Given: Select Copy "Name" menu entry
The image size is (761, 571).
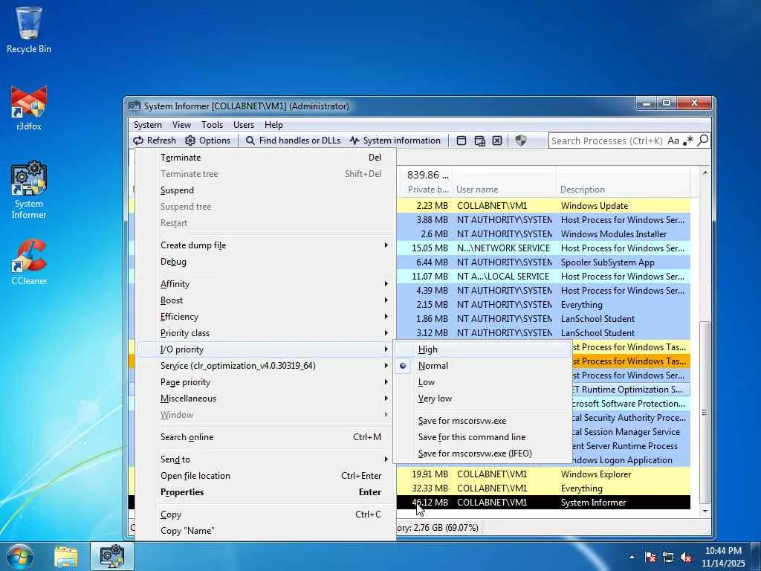Looking at the screenshot, I should point(265,531).
